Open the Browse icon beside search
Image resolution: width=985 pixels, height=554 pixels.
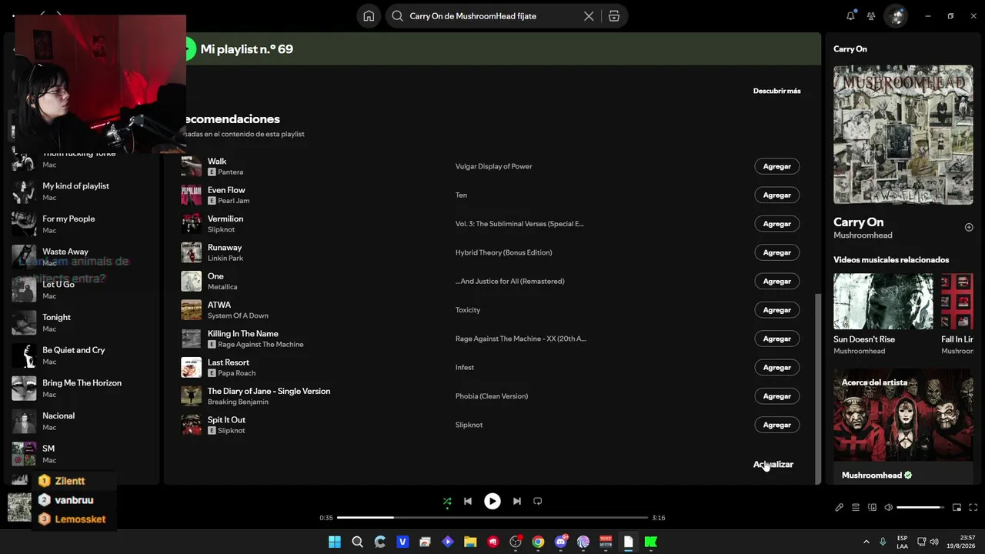(x=613, y=16)
